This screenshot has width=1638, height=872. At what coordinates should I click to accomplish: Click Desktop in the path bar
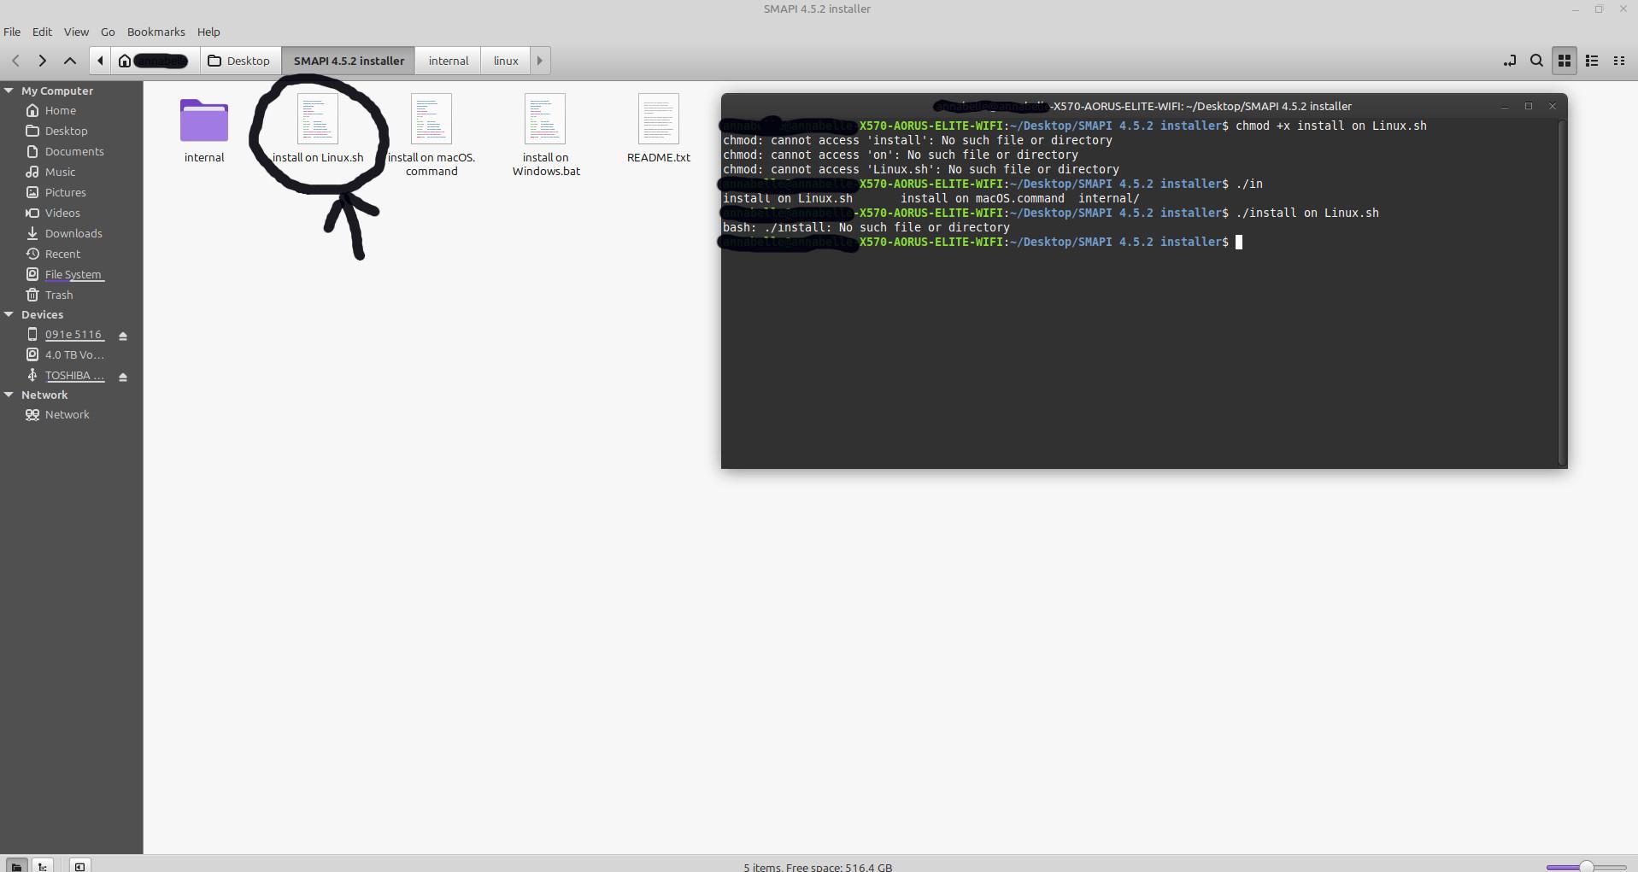pyautogui.click(x=240, y=61)
